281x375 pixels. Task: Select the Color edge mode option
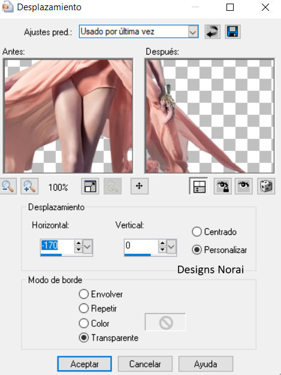tap(84, 323)
